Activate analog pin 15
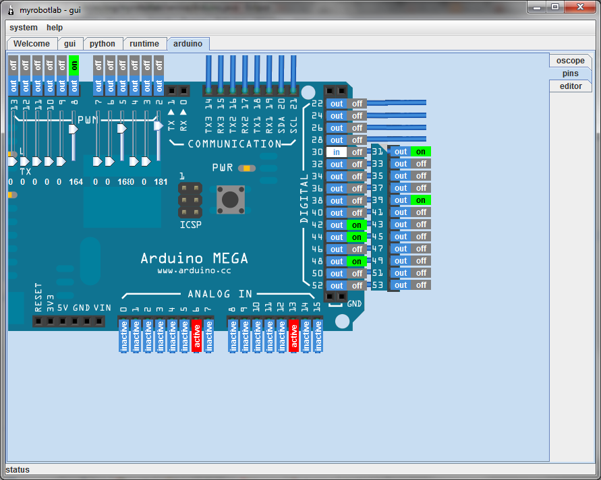 (318, 336)
